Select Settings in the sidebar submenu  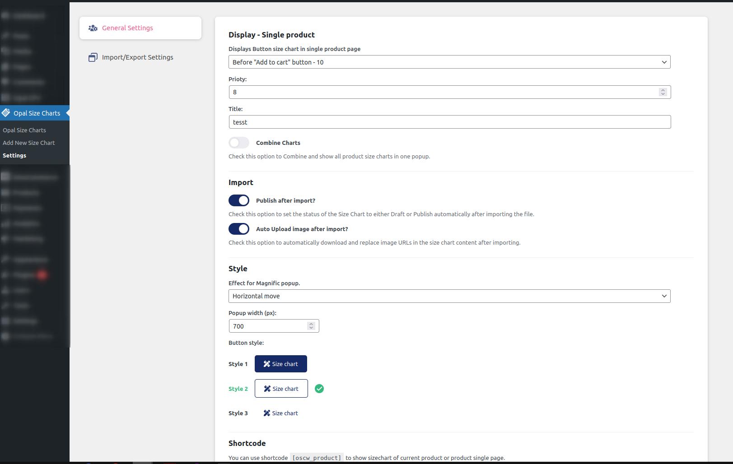pos(14,155)
